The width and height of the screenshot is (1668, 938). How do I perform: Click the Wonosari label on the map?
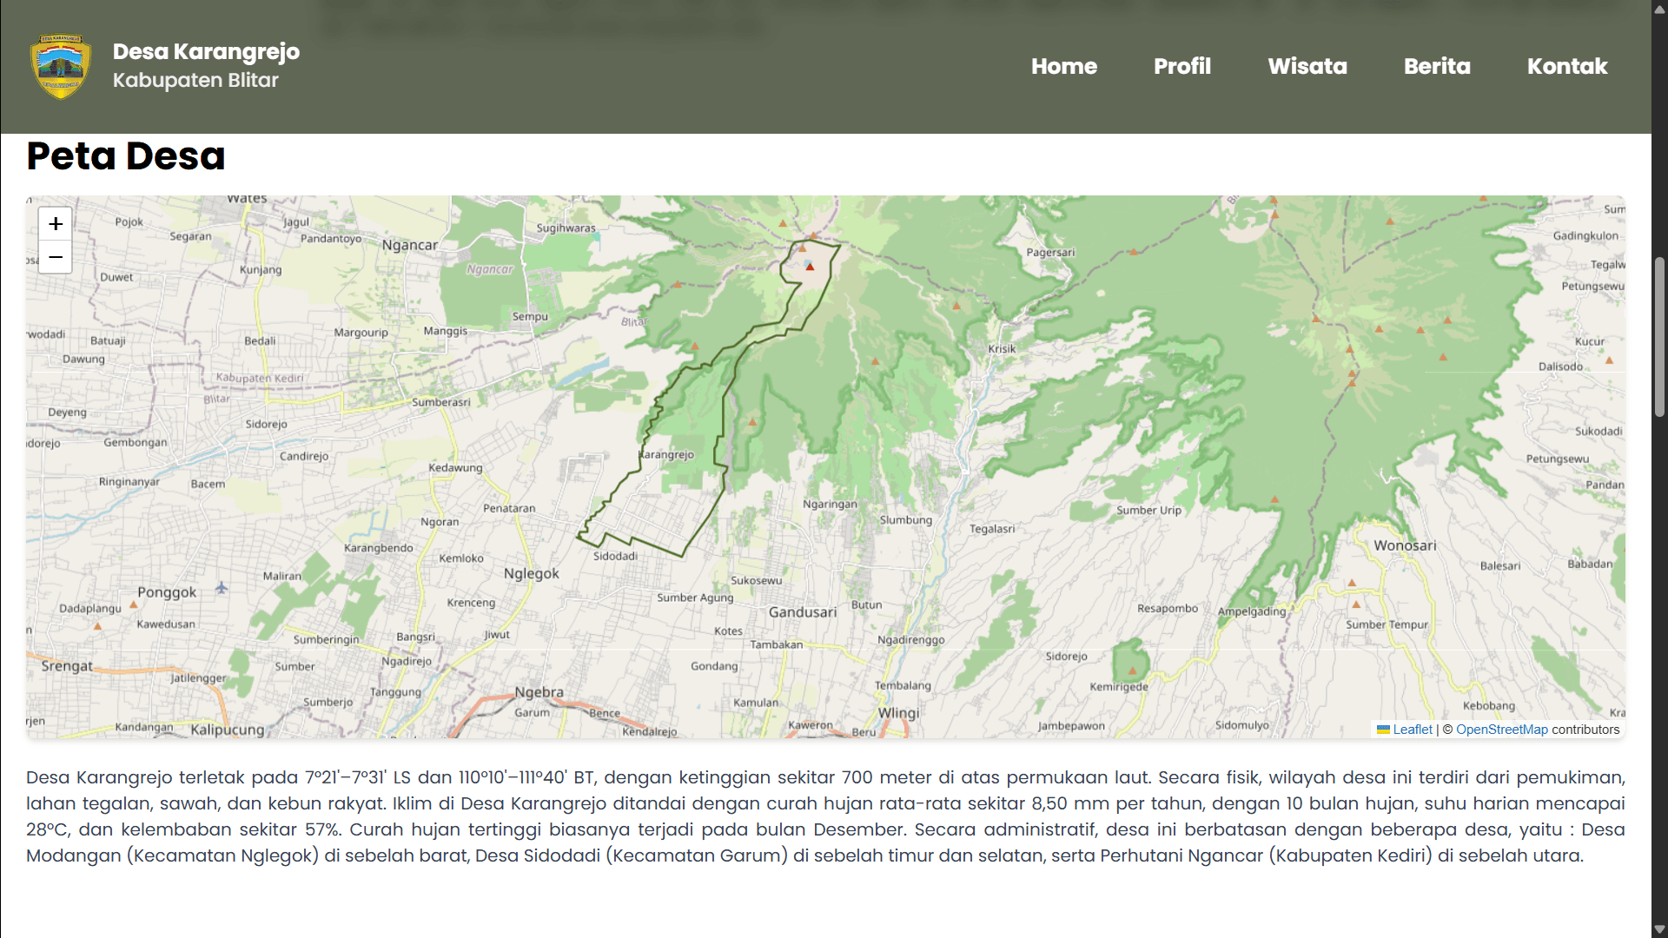click(x=1405, y=545)
